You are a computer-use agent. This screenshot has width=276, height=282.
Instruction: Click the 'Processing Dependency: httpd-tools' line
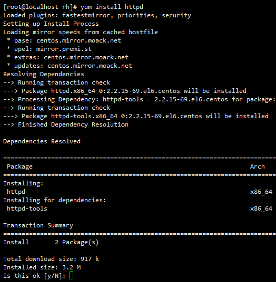pyautogui.click(x=140, y=99)
